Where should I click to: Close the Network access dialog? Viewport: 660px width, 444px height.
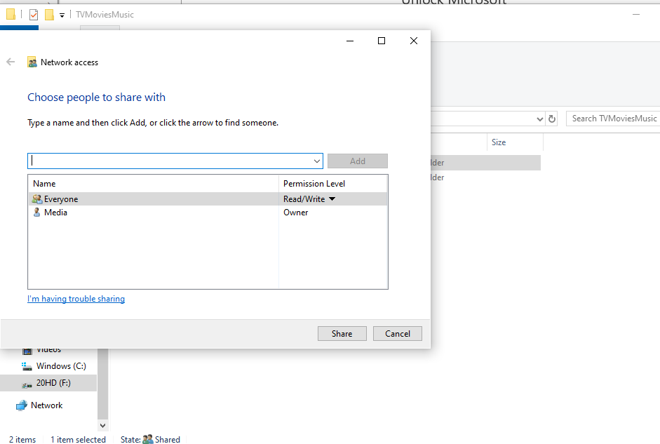click(414, 41)
